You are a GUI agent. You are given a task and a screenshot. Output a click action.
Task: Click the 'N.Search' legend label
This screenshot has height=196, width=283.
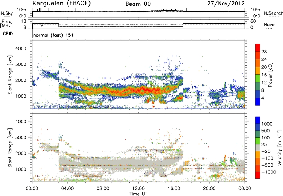(x=273, y=13)
